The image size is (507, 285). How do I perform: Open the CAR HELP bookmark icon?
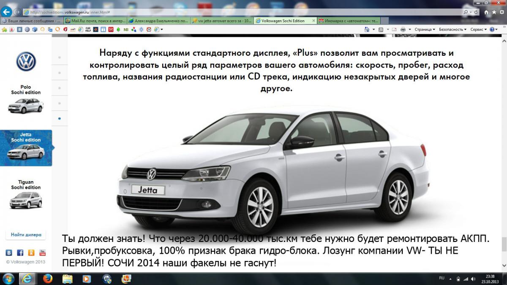pos(88,30)
